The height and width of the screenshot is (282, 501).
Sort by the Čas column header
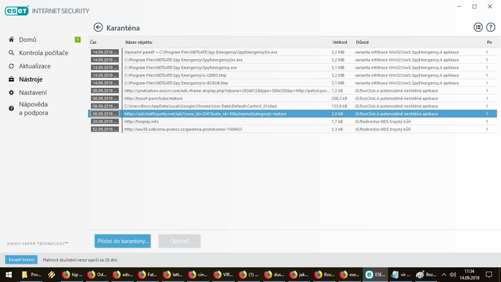pos(93,42)
